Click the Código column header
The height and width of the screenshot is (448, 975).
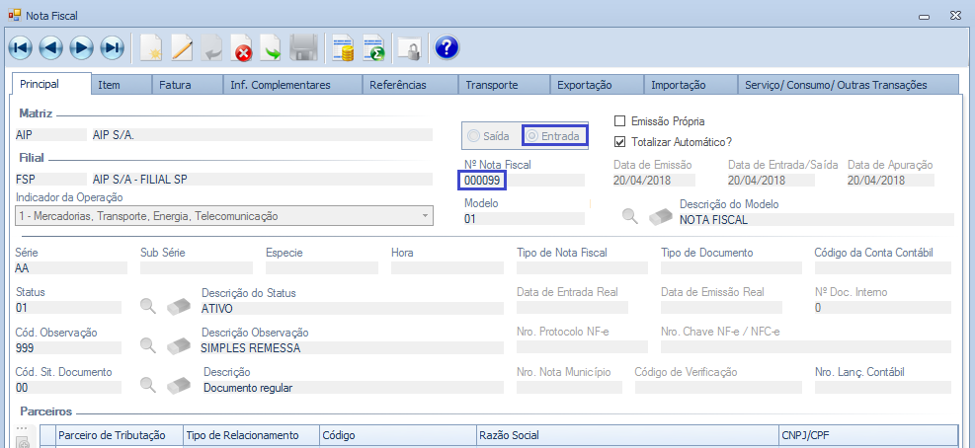tap(398, 435)
